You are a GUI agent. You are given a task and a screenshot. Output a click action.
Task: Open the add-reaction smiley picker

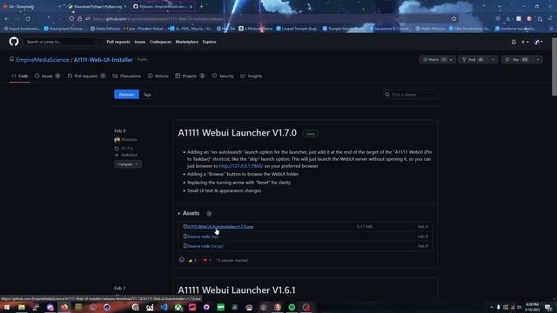(x=182, y=260)
